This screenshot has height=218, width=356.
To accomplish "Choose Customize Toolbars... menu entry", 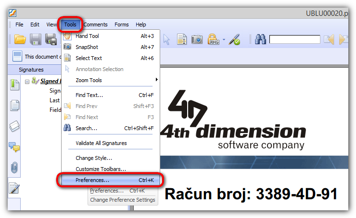I will coord(111,169).
